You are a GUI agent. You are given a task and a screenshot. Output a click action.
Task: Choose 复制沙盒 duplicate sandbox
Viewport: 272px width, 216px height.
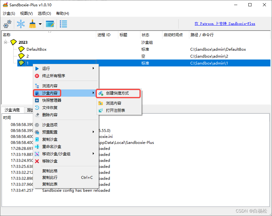tap(66, 139)
